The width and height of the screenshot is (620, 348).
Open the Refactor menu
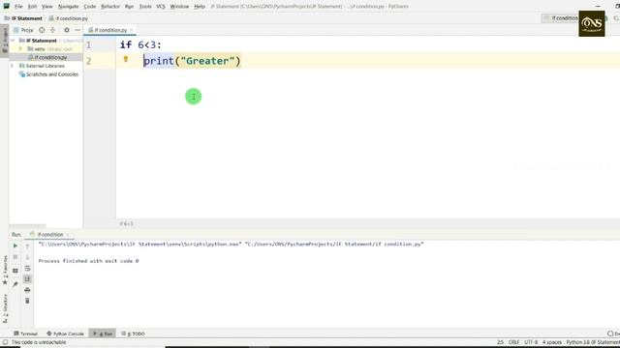[110, 7]
